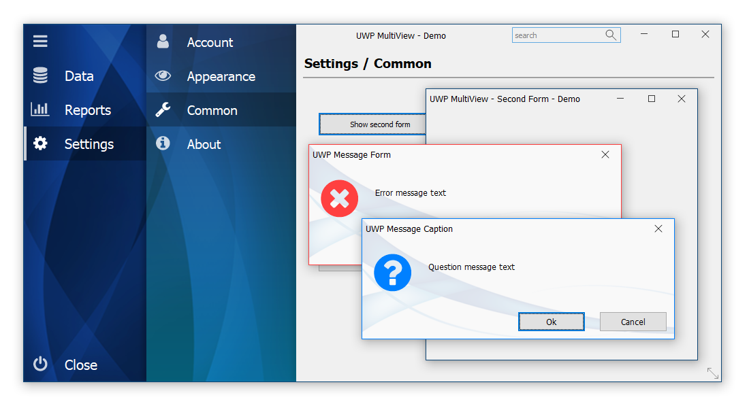Click the resize grip arrow icon

[713, 373]
